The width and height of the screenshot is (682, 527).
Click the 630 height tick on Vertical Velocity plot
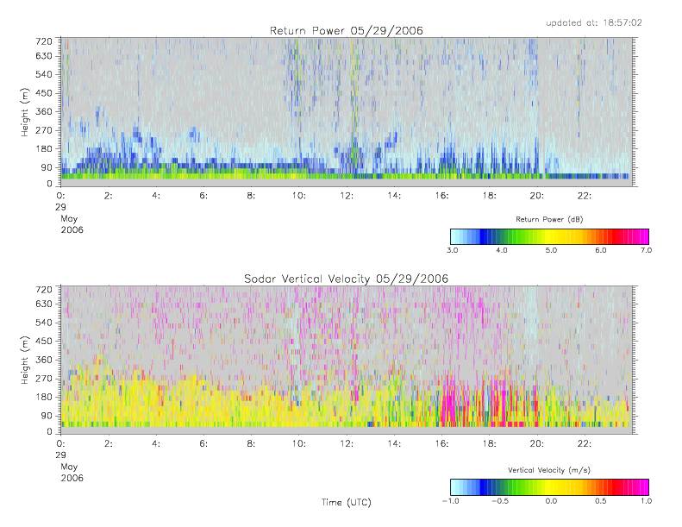(44, 304)
